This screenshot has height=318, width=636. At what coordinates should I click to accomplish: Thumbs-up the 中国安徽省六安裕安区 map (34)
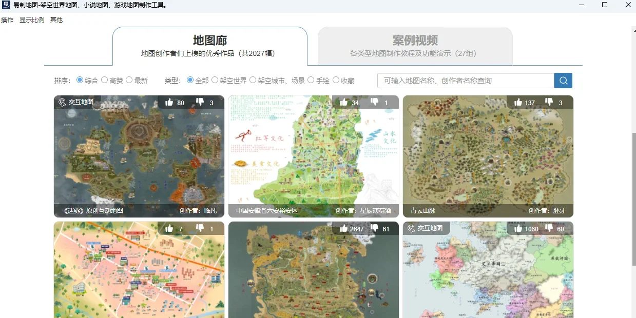point(344,102)
